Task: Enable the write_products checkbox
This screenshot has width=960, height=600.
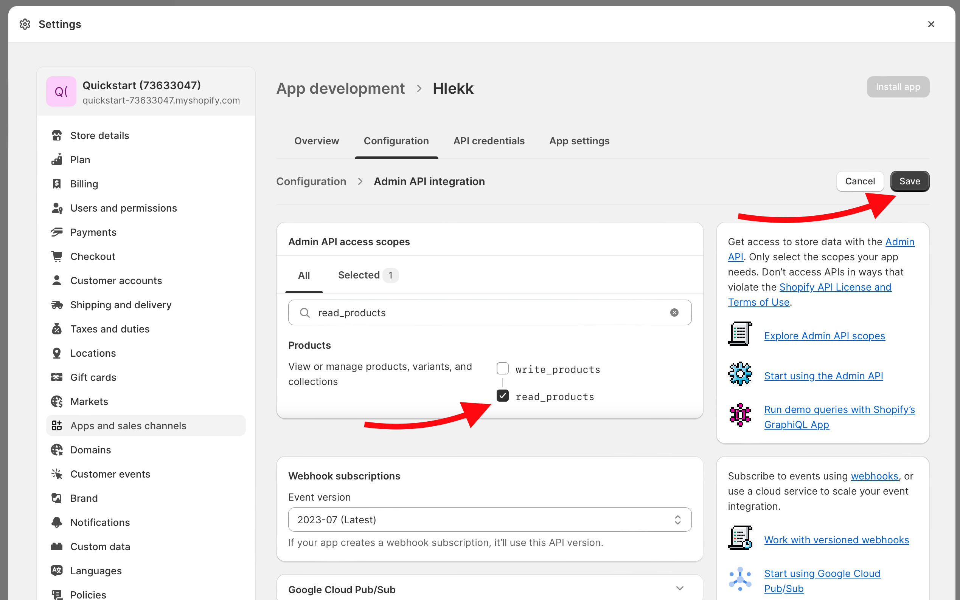Action: tap(502, 369)
